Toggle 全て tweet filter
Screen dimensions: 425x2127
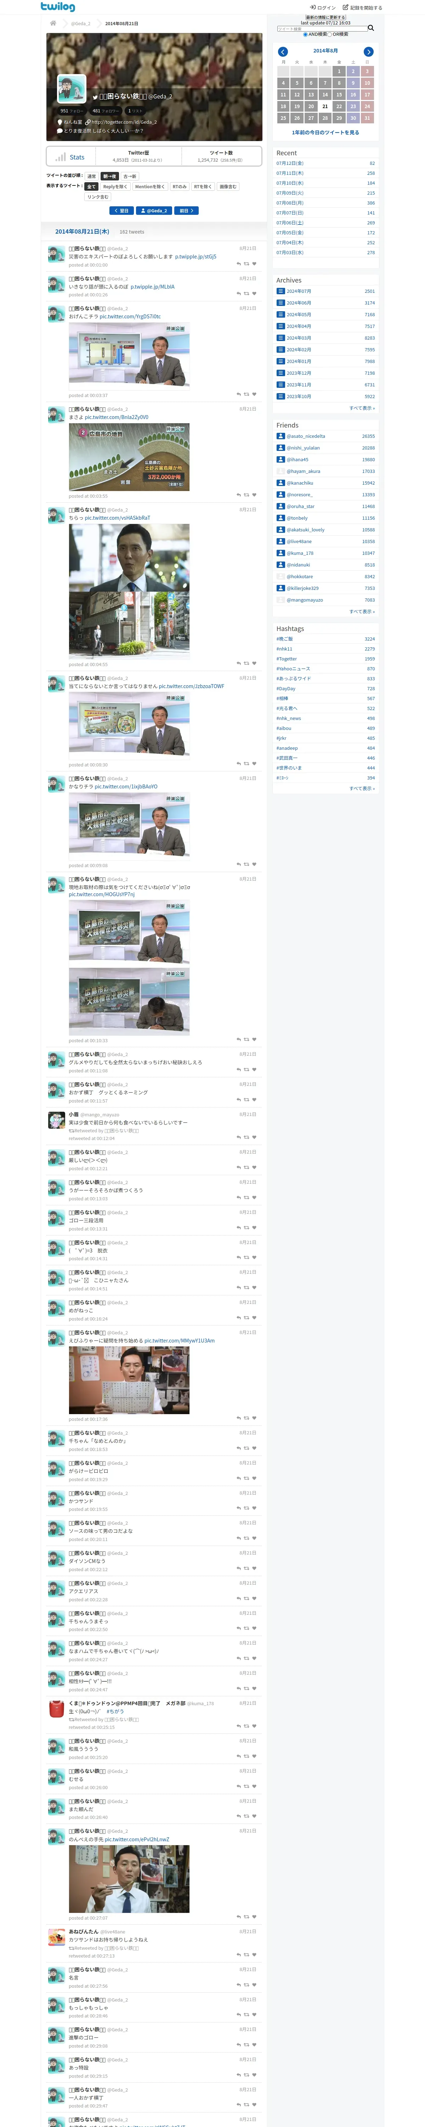pyautogui.click(x=92, y=186)
